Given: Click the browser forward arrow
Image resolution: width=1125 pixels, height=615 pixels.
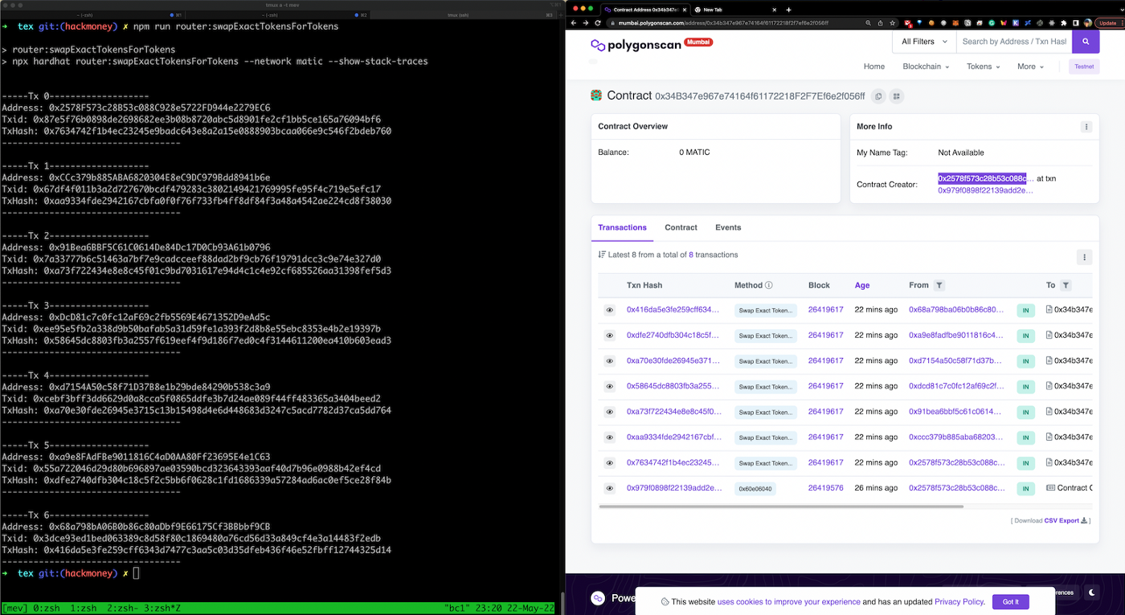Looking at the screenshot, I should click(587, 22).
